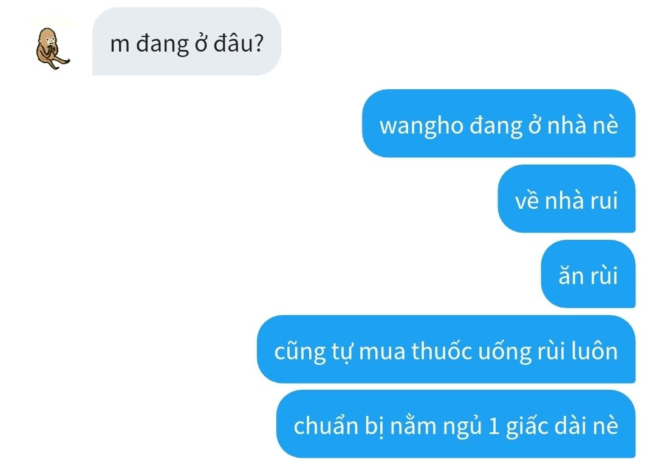Click the word "ăn" in the short blue bubble

tap(571, 276)
